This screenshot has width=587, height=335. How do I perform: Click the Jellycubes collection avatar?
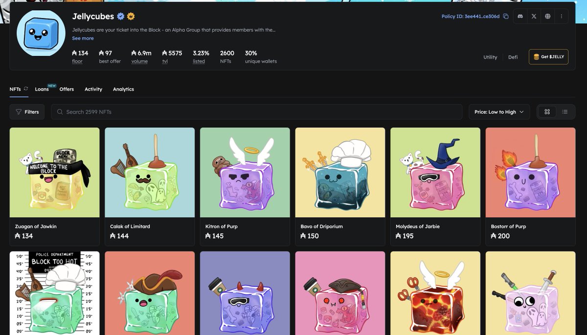point(41,33)
